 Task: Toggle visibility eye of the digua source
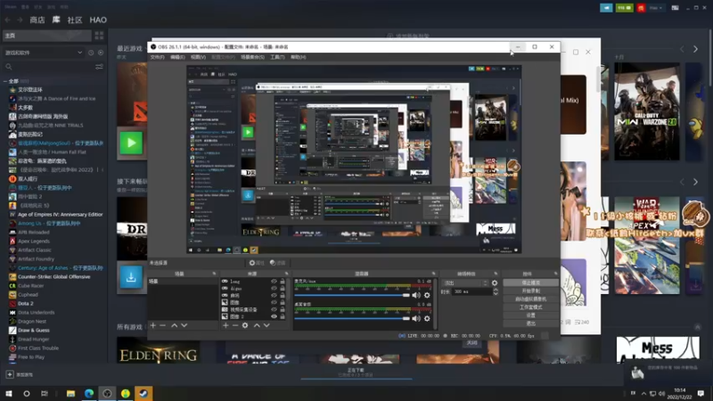(274, 288)
